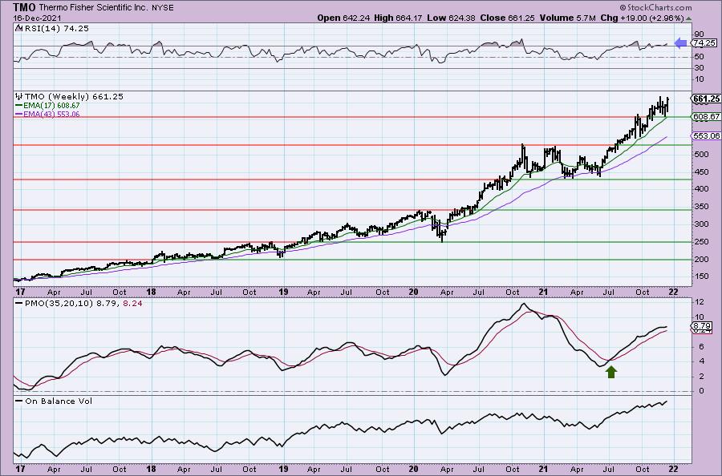
Task: Click the 400 level on price axis
Action: pos(701,188)
